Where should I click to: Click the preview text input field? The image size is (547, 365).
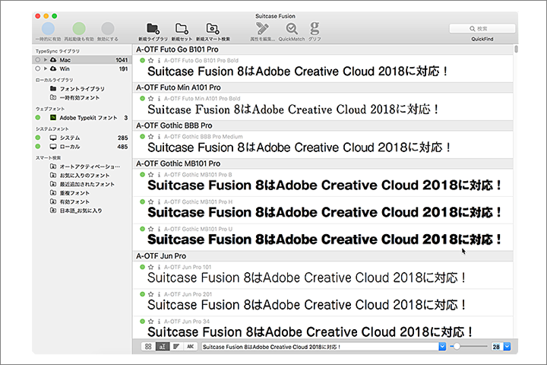pos(321,347)
